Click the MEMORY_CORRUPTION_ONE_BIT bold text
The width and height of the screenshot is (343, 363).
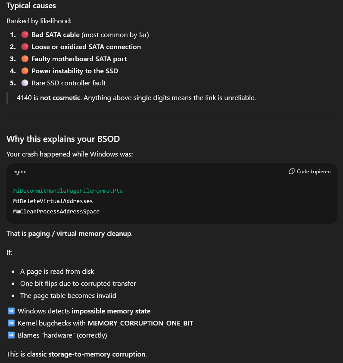click(x=140, y=323)
